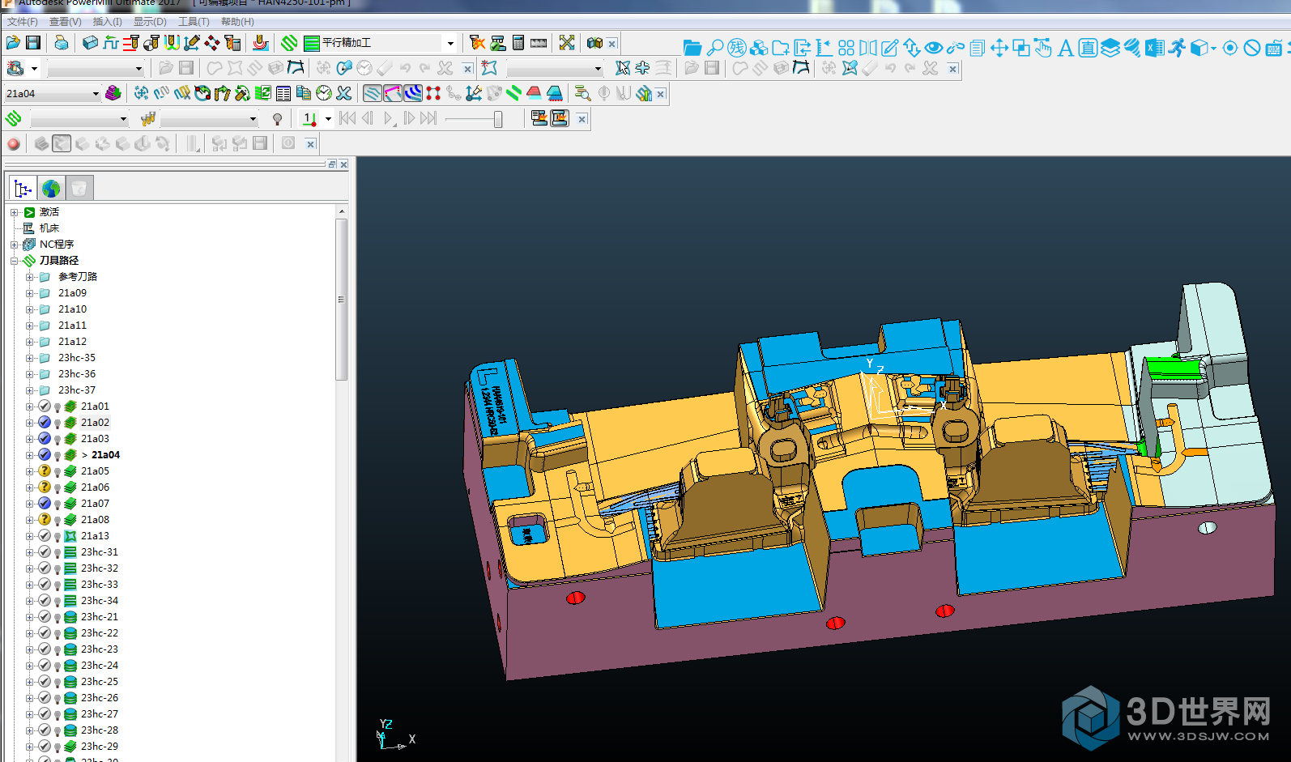This screenshot has height=762, width=1291.
Task: Toggle lightbulb visibility for toolpath 21a03
Action: (58, 439)
